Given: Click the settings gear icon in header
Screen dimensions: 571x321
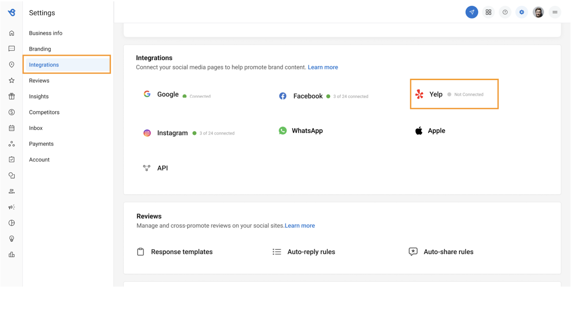Looking at the screenshot, I should [522, 12].
